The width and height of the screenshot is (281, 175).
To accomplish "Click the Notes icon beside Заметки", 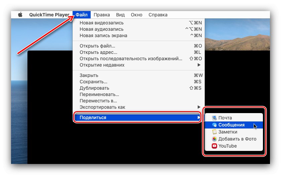I will point(214,132).
